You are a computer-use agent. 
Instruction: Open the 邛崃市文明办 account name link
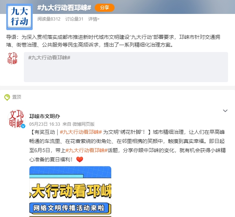44,116
